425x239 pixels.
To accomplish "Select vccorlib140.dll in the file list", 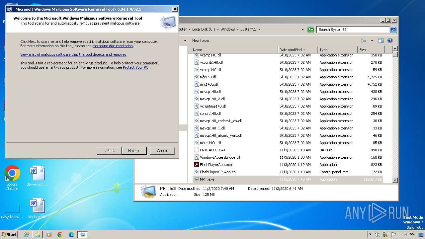I will 211,62.
